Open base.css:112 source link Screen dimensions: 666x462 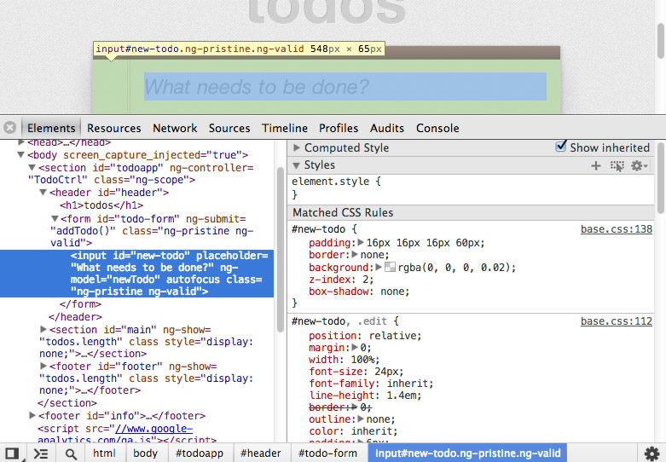[x=616, y=321]
